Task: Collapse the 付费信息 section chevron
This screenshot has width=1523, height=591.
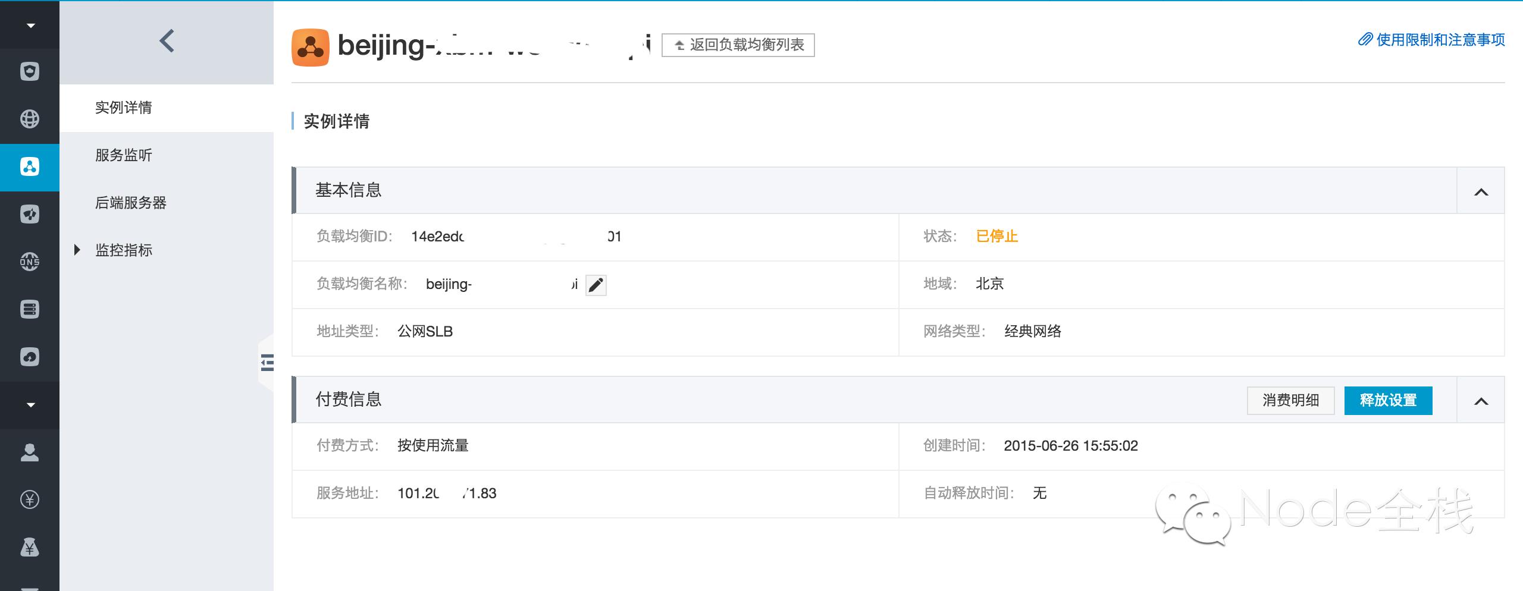Action: pyautogui.click(x=1481, y=401)
